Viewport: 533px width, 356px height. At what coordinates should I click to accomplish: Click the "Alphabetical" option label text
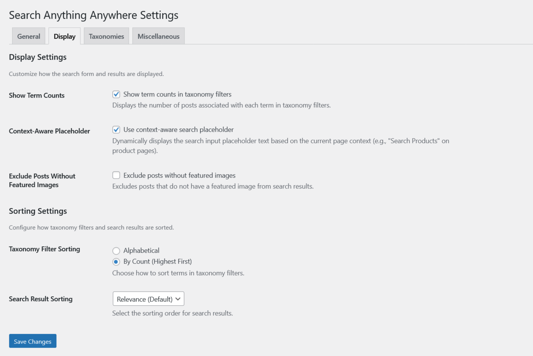click(141, 250)
